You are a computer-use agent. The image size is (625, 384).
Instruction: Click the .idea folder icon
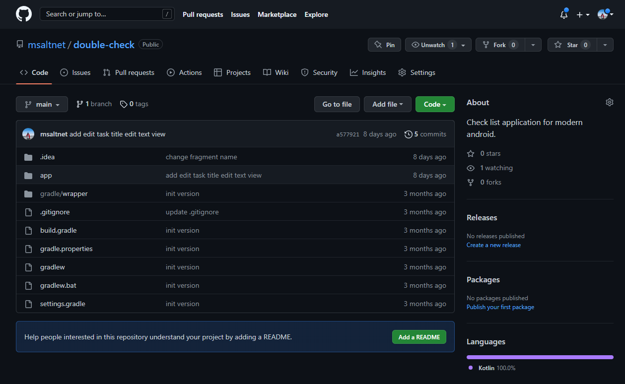(x=28, y=157)
